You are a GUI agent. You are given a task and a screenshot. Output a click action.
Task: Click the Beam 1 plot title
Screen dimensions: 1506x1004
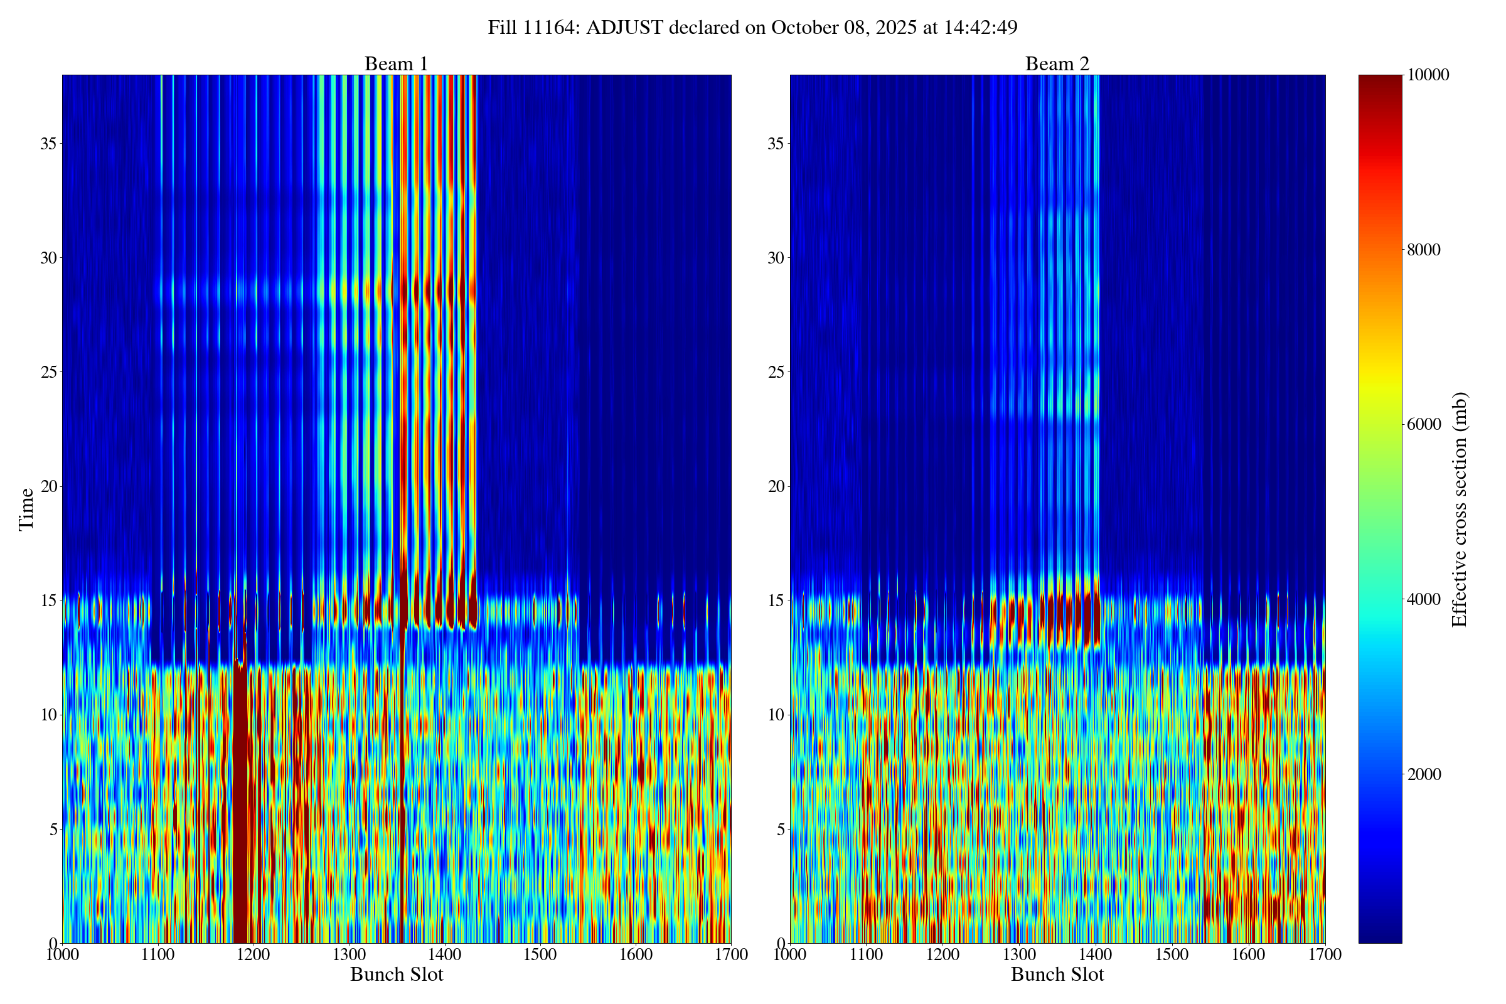pos(396,64)
